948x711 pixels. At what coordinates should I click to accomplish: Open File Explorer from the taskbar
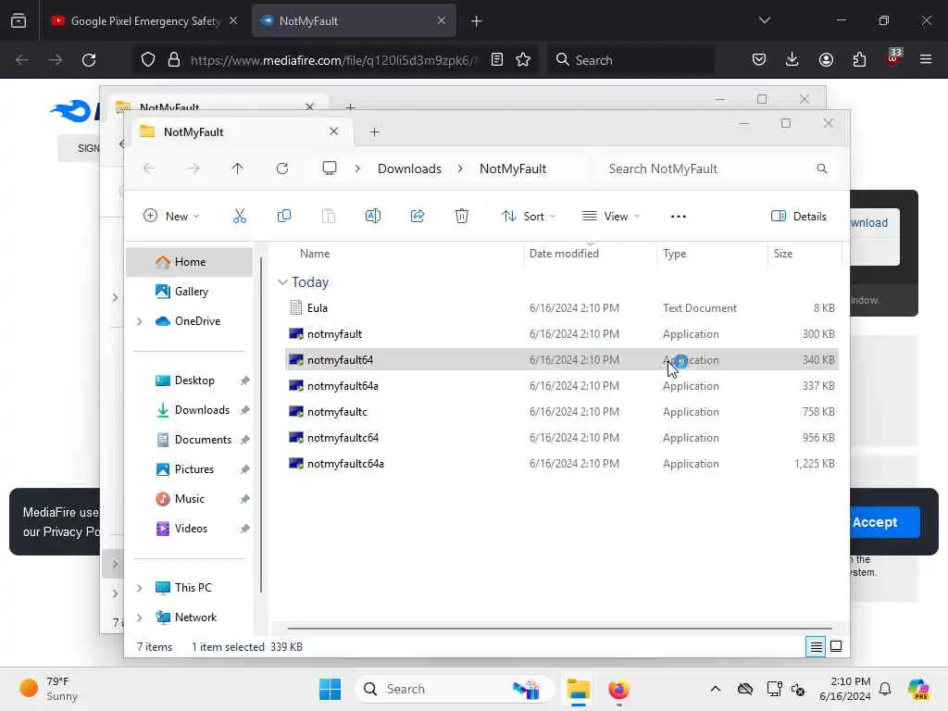pyautogui.click(x=578, y=689)
